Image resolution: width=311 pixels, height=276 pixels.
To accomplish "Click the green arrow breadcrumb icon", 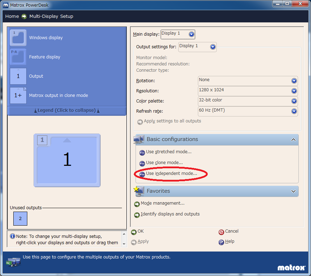I will click(x=24, y=16).
